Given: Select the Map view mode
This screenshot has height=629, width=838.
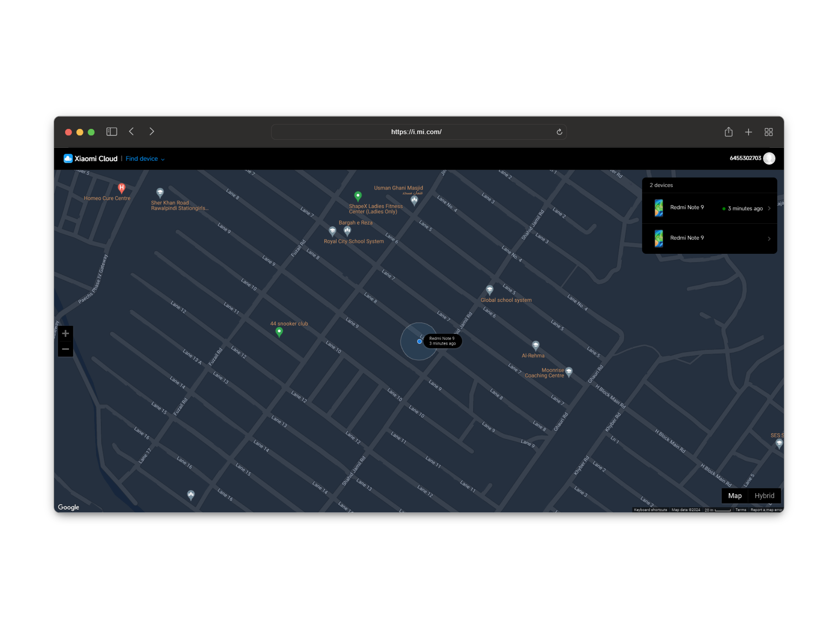Looking at the screenshot, I should pyautogui.click(x=735, y=496).
